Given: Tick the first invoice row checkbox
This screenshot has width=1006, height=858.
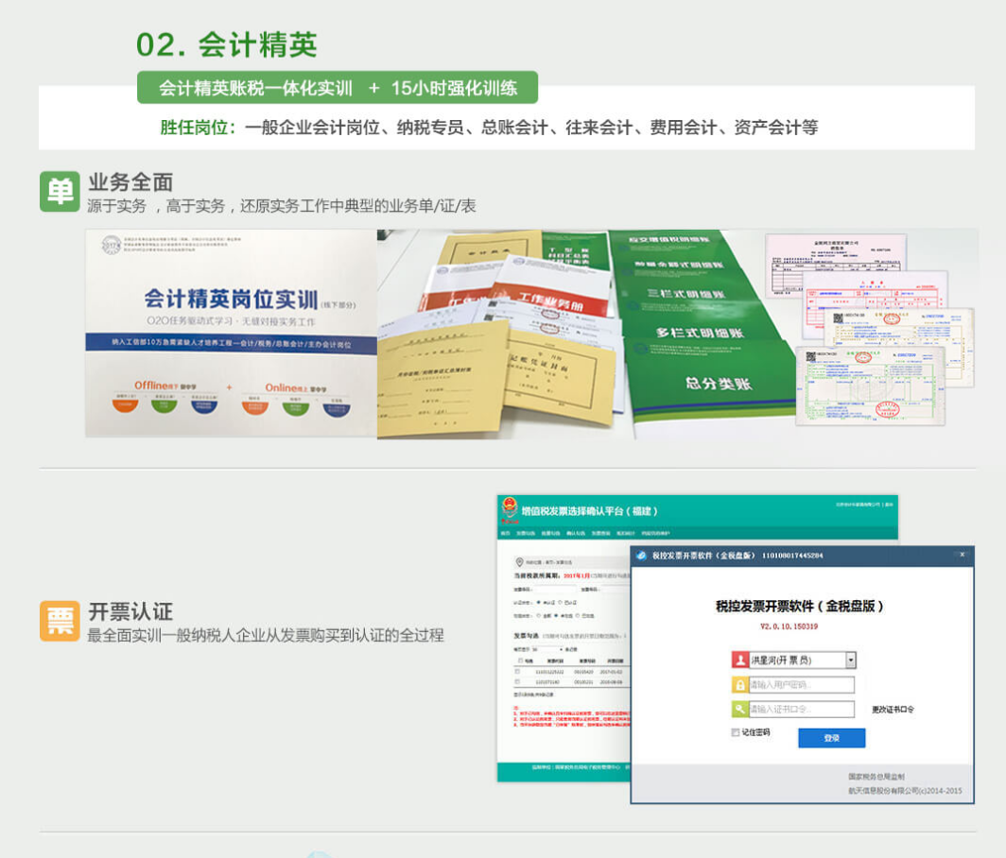Looking at the screenshot, I should point(517,670).
